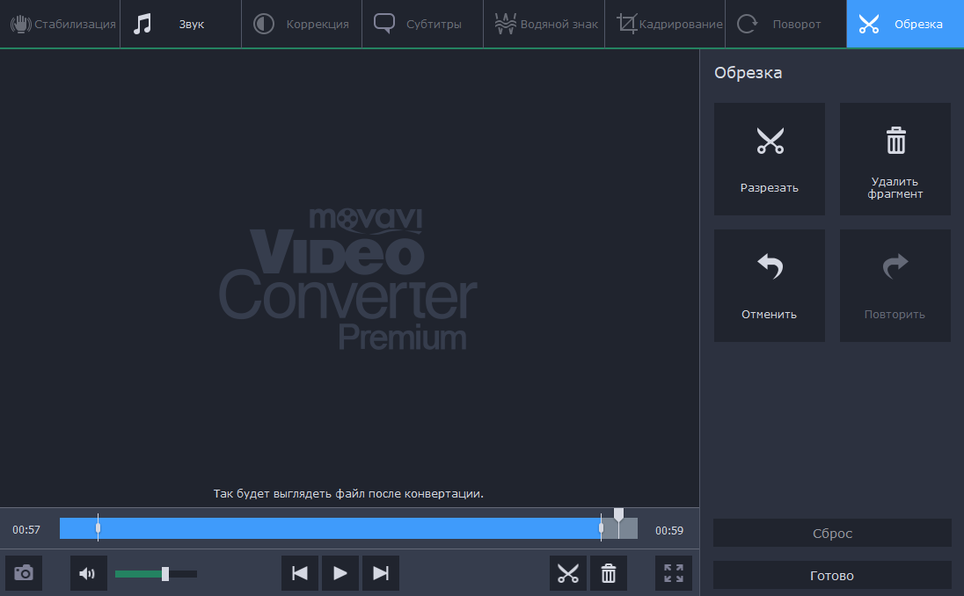Mute audio with the speaker icon
The width and height of the screenshot is (964, 596).
tap(88, 573)
